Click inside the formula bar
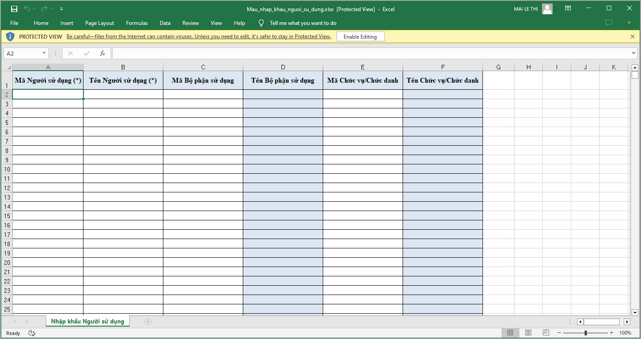The width and height of the screenshot is (641, 339). pos(371,53)
